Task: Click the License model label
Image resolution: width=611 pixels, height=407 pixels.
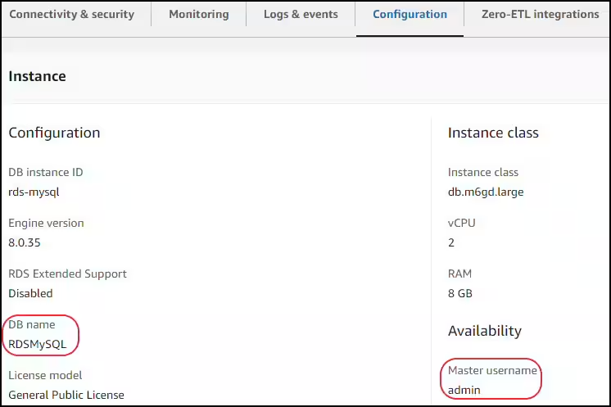Action: pos(45,375)
